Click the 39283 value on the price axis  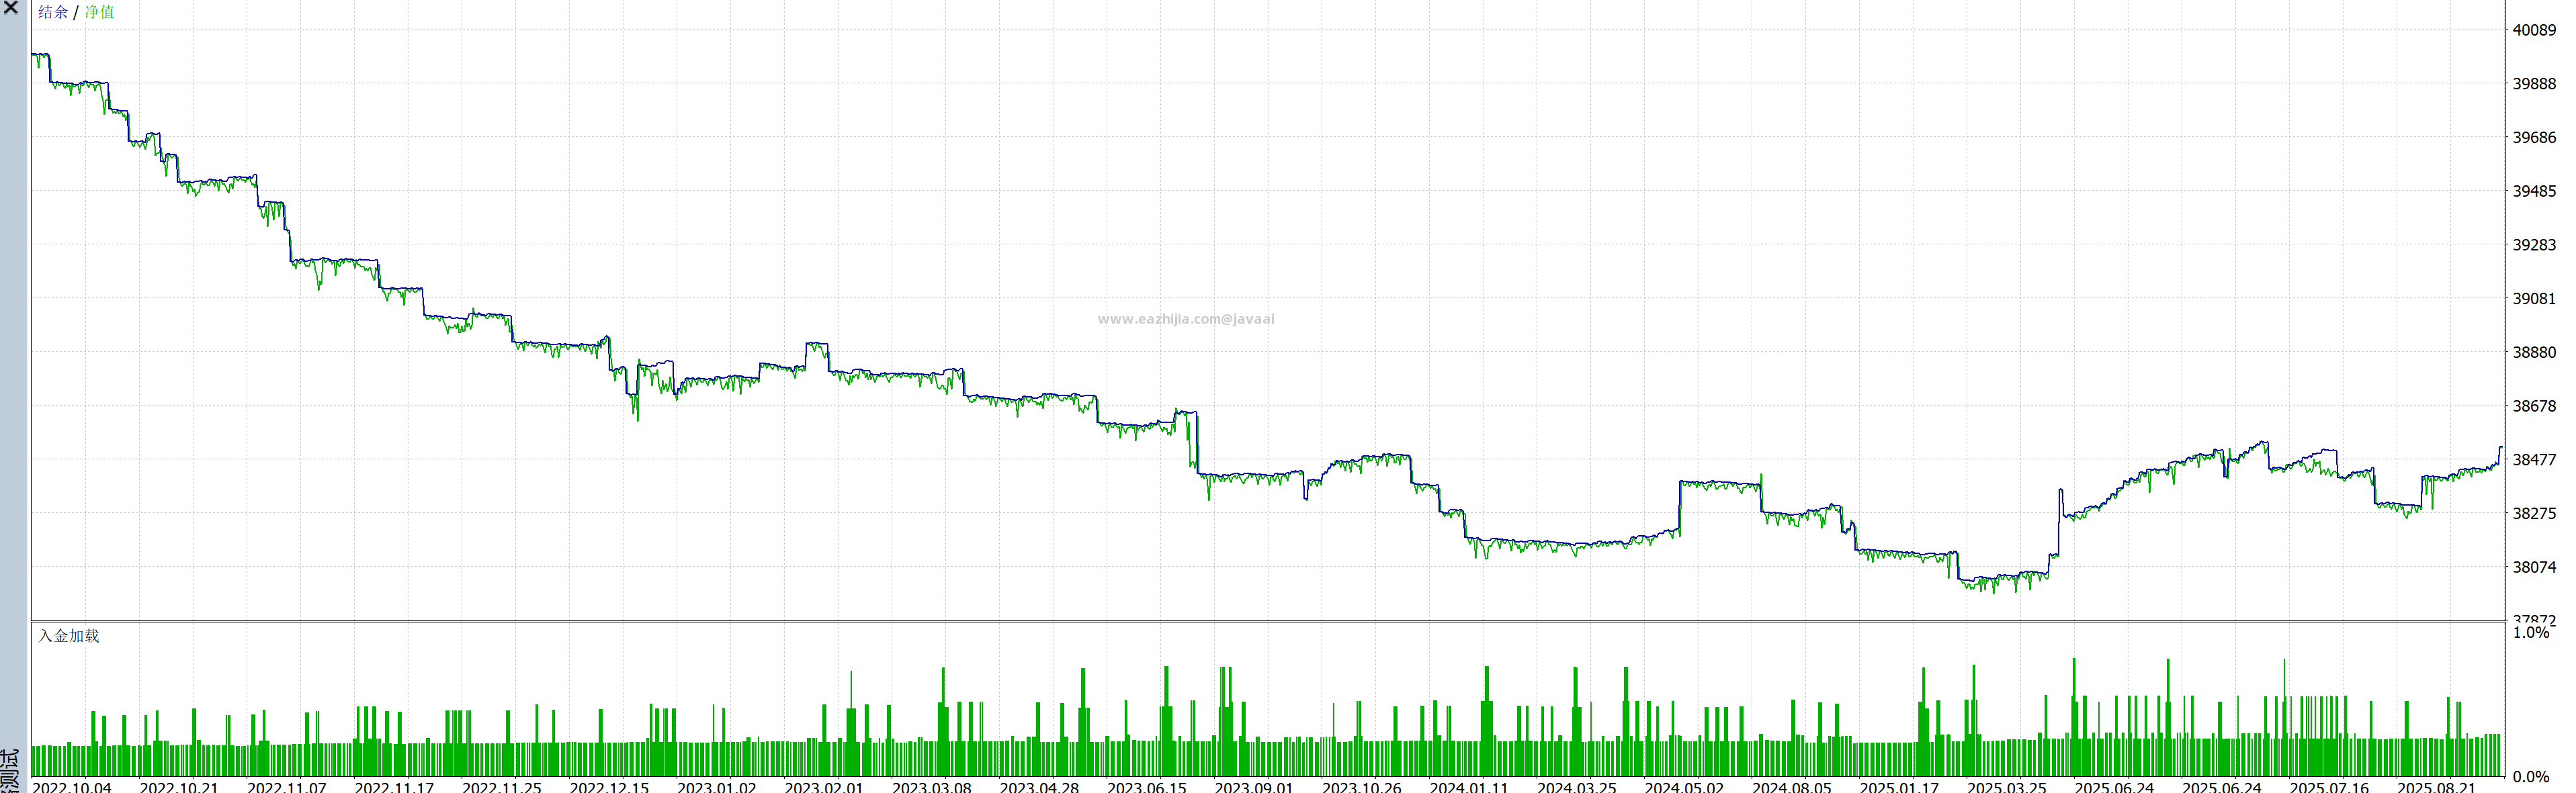(2534, 245)
